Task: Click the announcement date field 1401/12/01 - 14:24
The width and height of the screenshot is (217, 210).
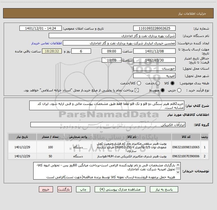Action: [41, 28]
